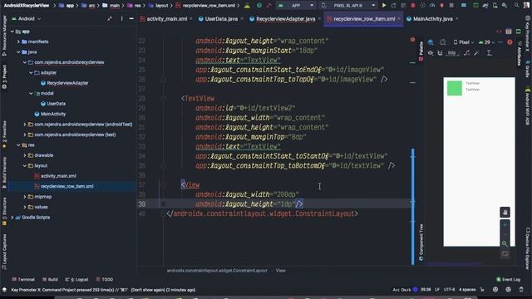Click the editor blue scrollbar marker

[x=412, y=206]
